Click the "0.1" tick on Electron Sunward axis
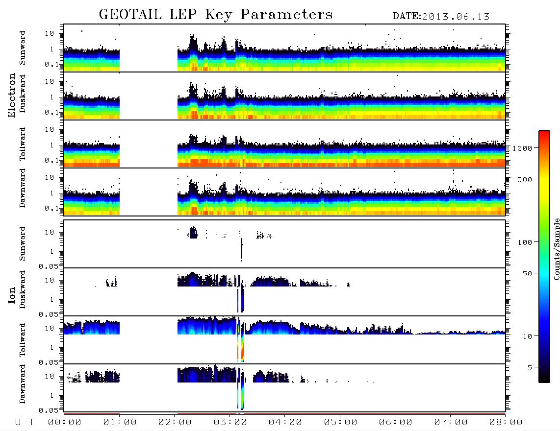The height and width of the screenshot is (431, 560). coord(52,64)
